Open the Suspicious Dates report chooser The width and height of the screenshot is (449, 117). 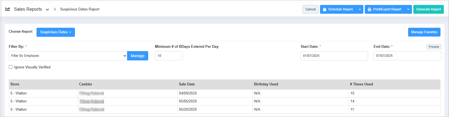[56, 32]
